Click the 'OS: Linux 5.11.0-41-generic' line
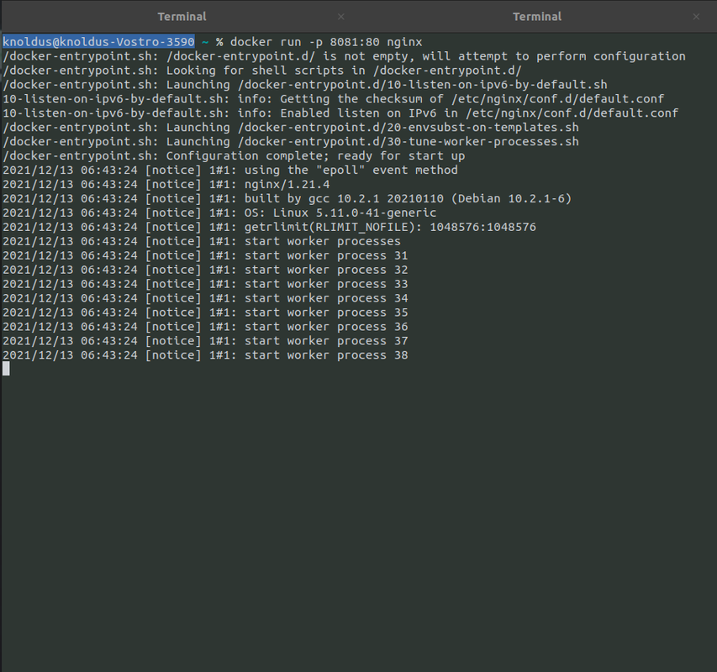The height and width of the screenshot is (672, 717). tap(219, 213)
